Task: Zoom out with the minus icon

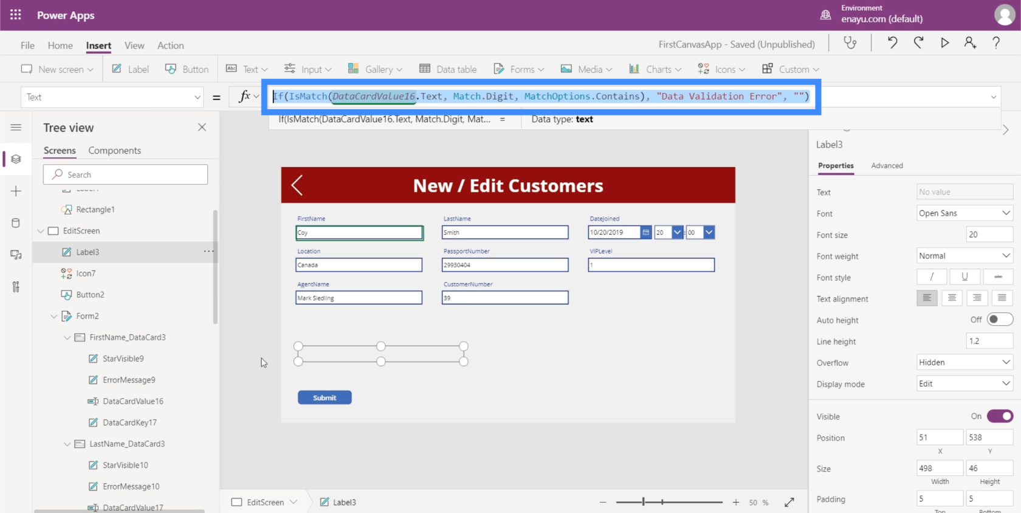Action: [603, 502]
